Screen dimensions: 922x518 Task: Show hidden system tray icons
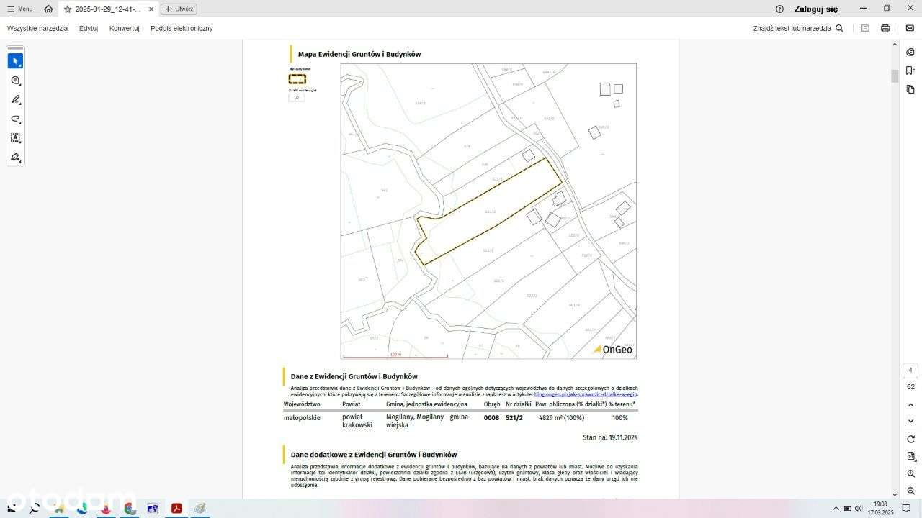[836, 509]
